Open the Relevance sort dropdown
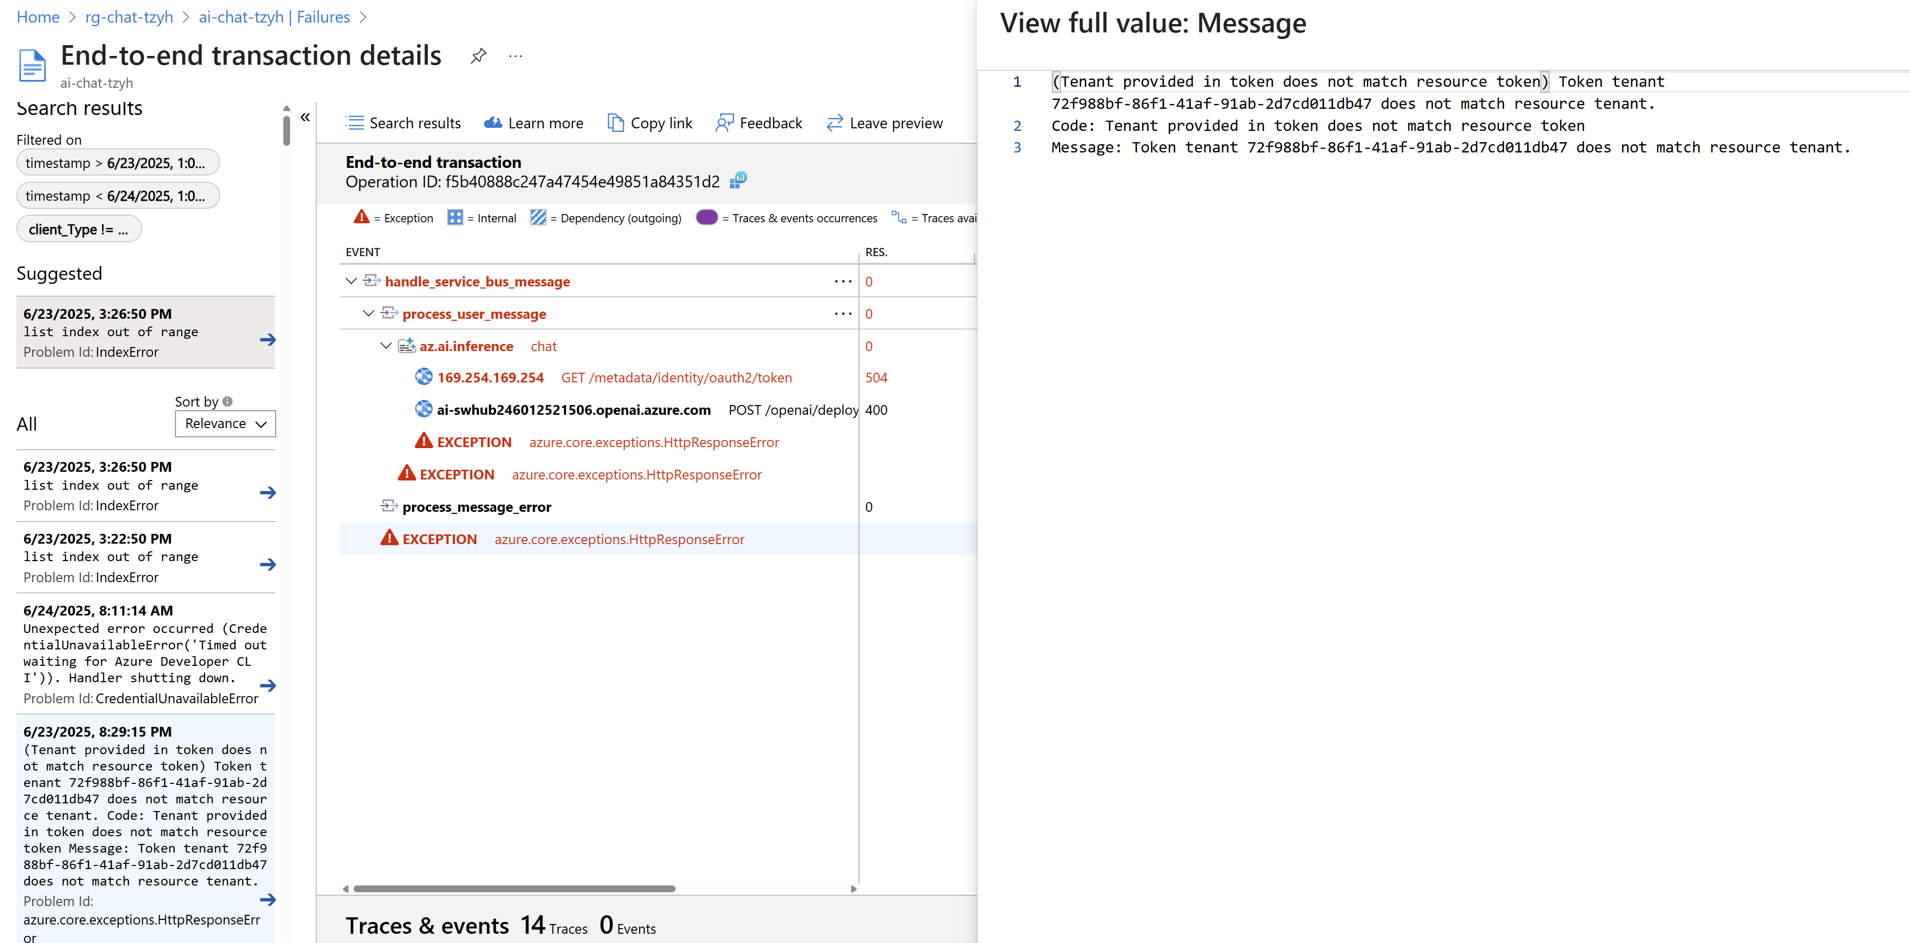 click(225, 424)
